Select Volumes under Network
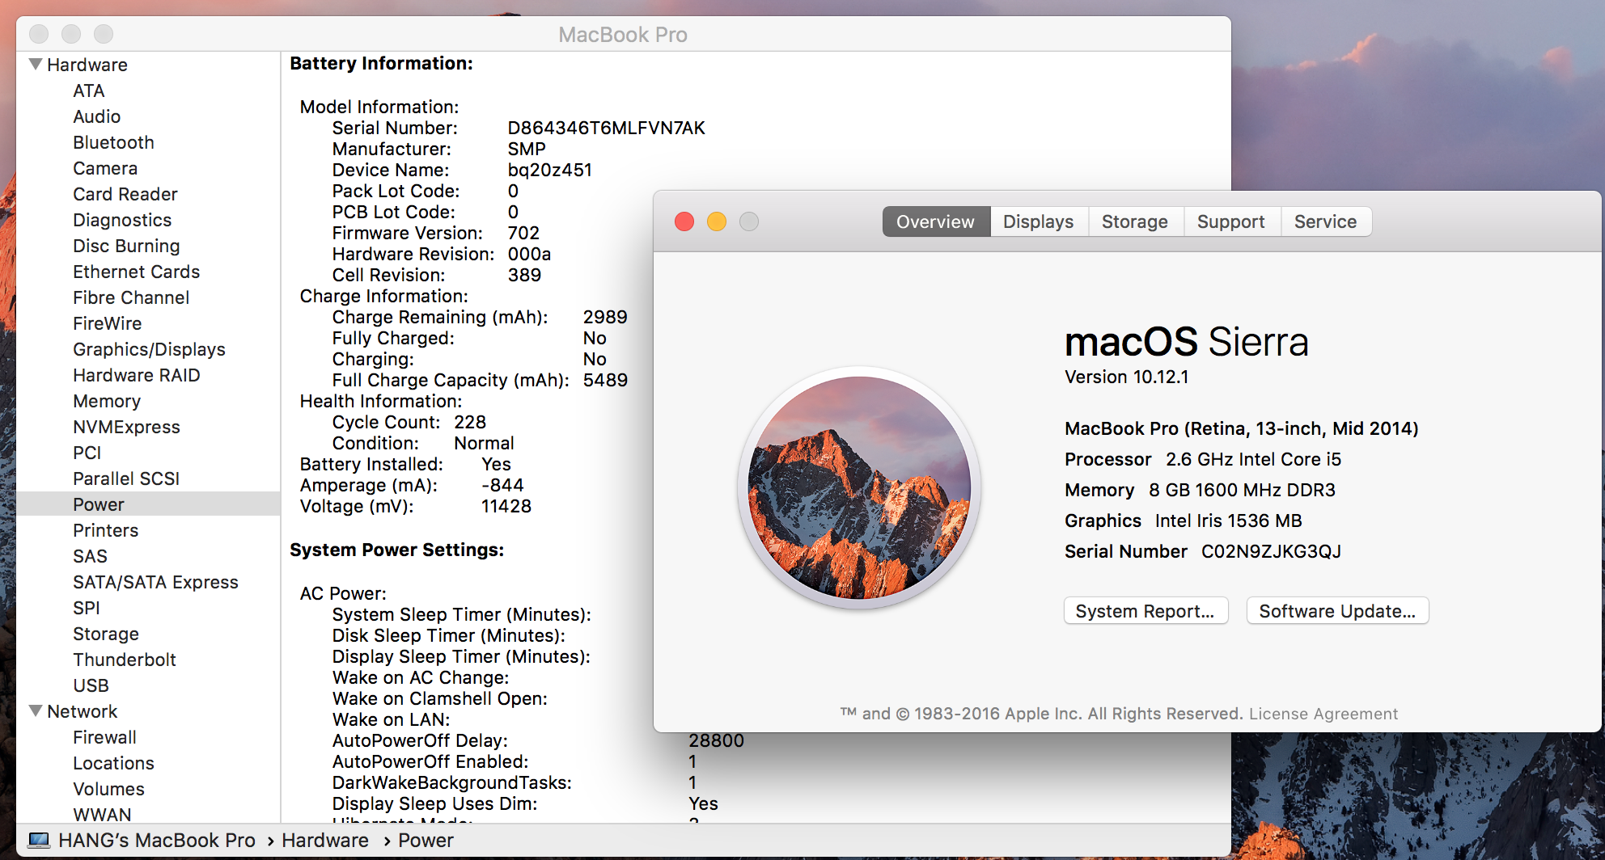The image size is (1605, 860). click(108, 789)
